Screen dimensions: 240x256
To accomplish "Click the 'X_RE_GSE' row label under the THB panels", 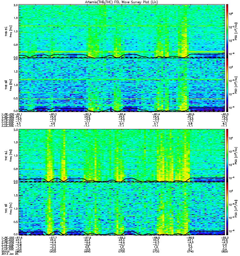I will (8, 114).
